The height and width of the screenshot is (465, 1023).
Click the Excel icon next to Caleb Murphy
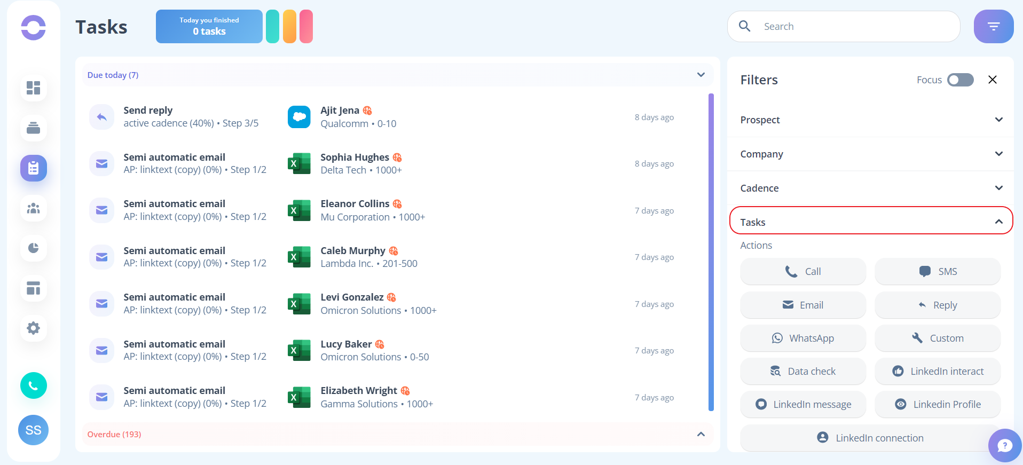coord(299,257)
